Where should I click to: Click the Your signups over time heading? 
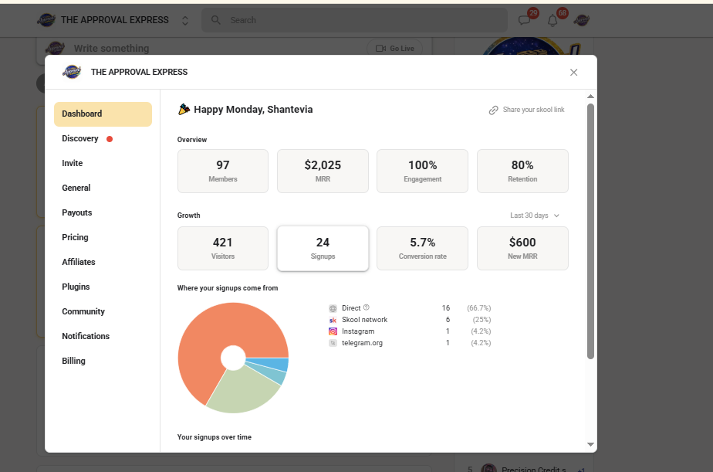pos(215,437)
